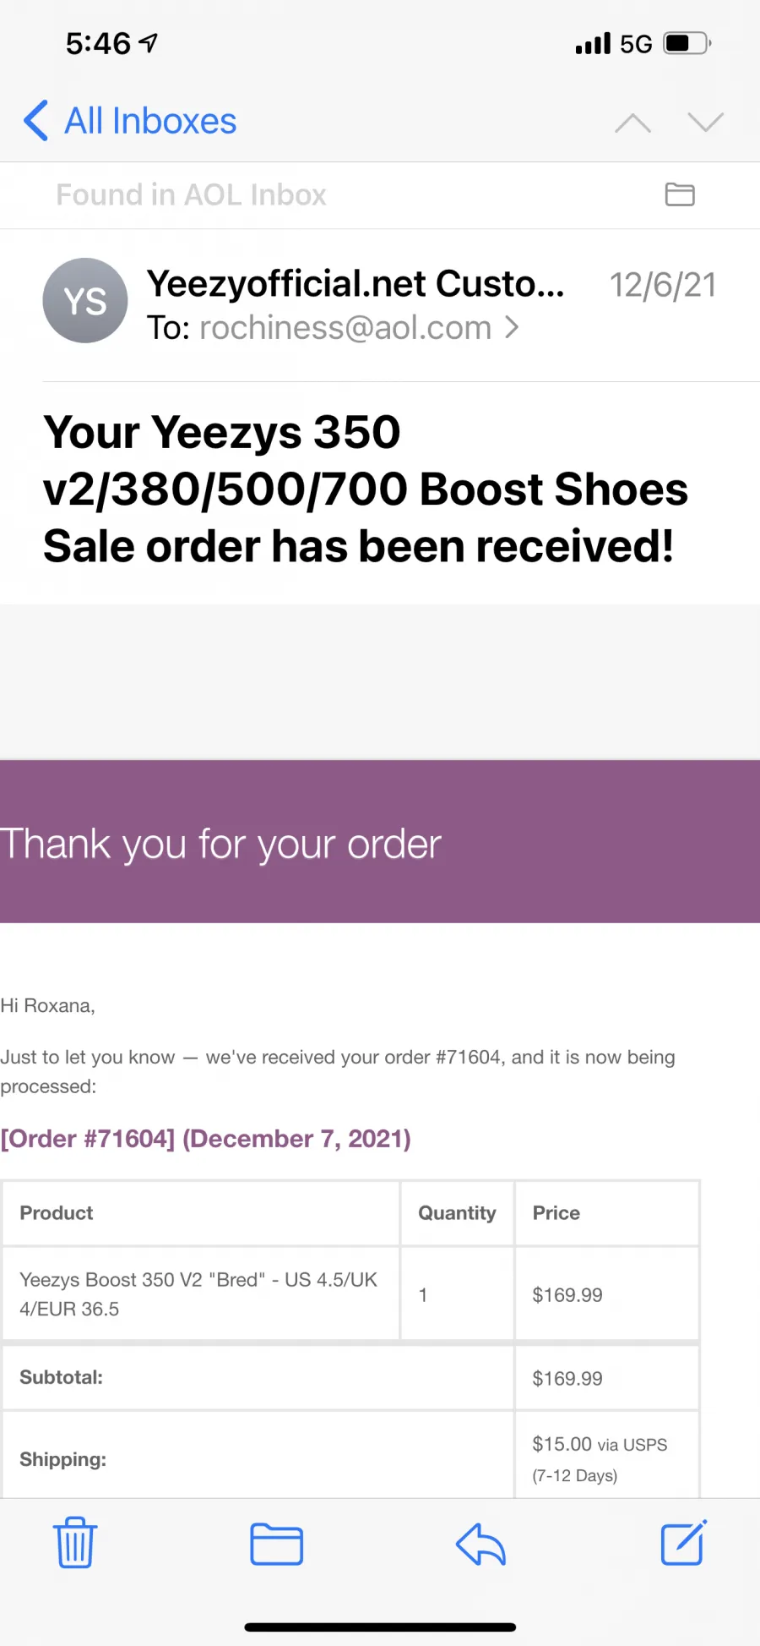Tap the home indicator bar
The image size is (760, 1646).
(x=380, y=1627)
